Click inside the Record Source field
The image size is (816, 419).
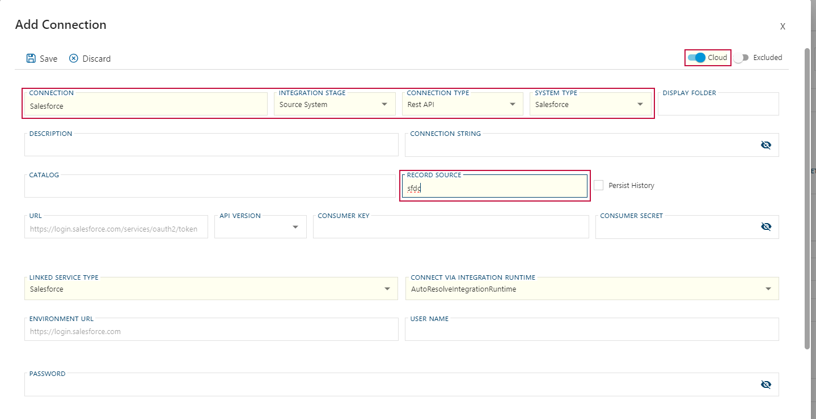pos(493,187)
